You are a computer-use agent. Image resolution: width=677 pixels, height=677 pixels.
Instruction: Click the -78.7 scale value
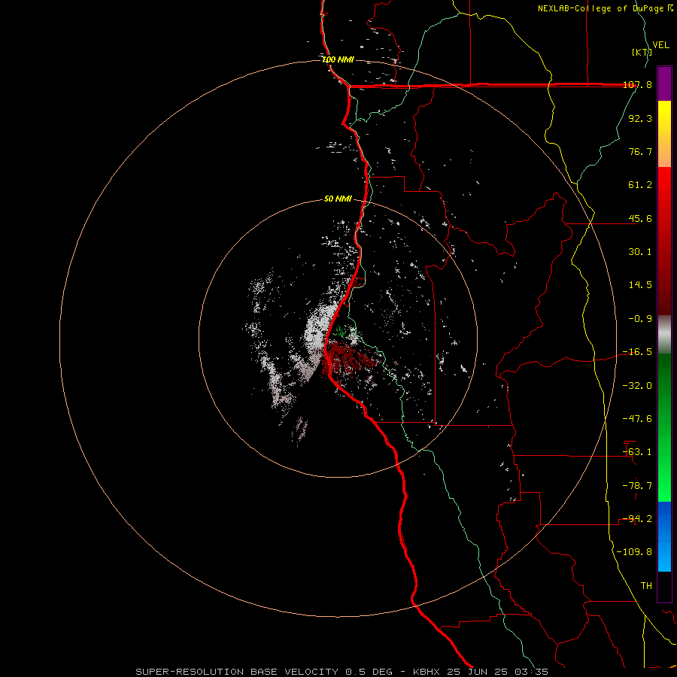click(637, 486)
